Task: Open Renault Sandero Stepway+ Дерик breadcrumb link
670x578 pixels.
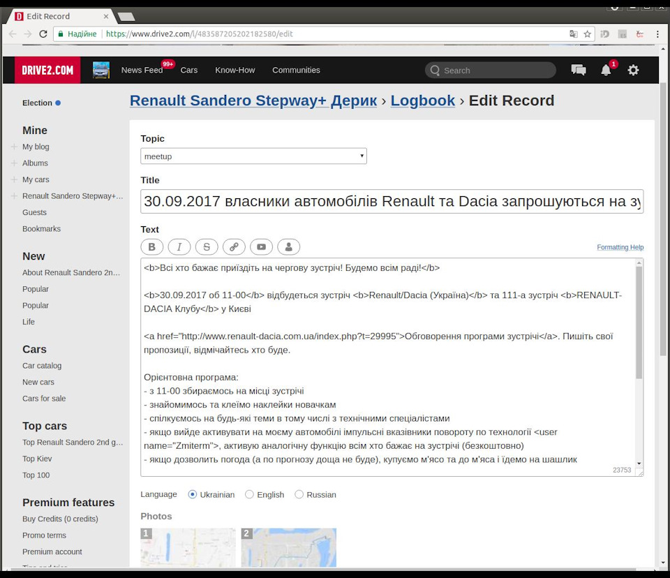Action: 253,101
